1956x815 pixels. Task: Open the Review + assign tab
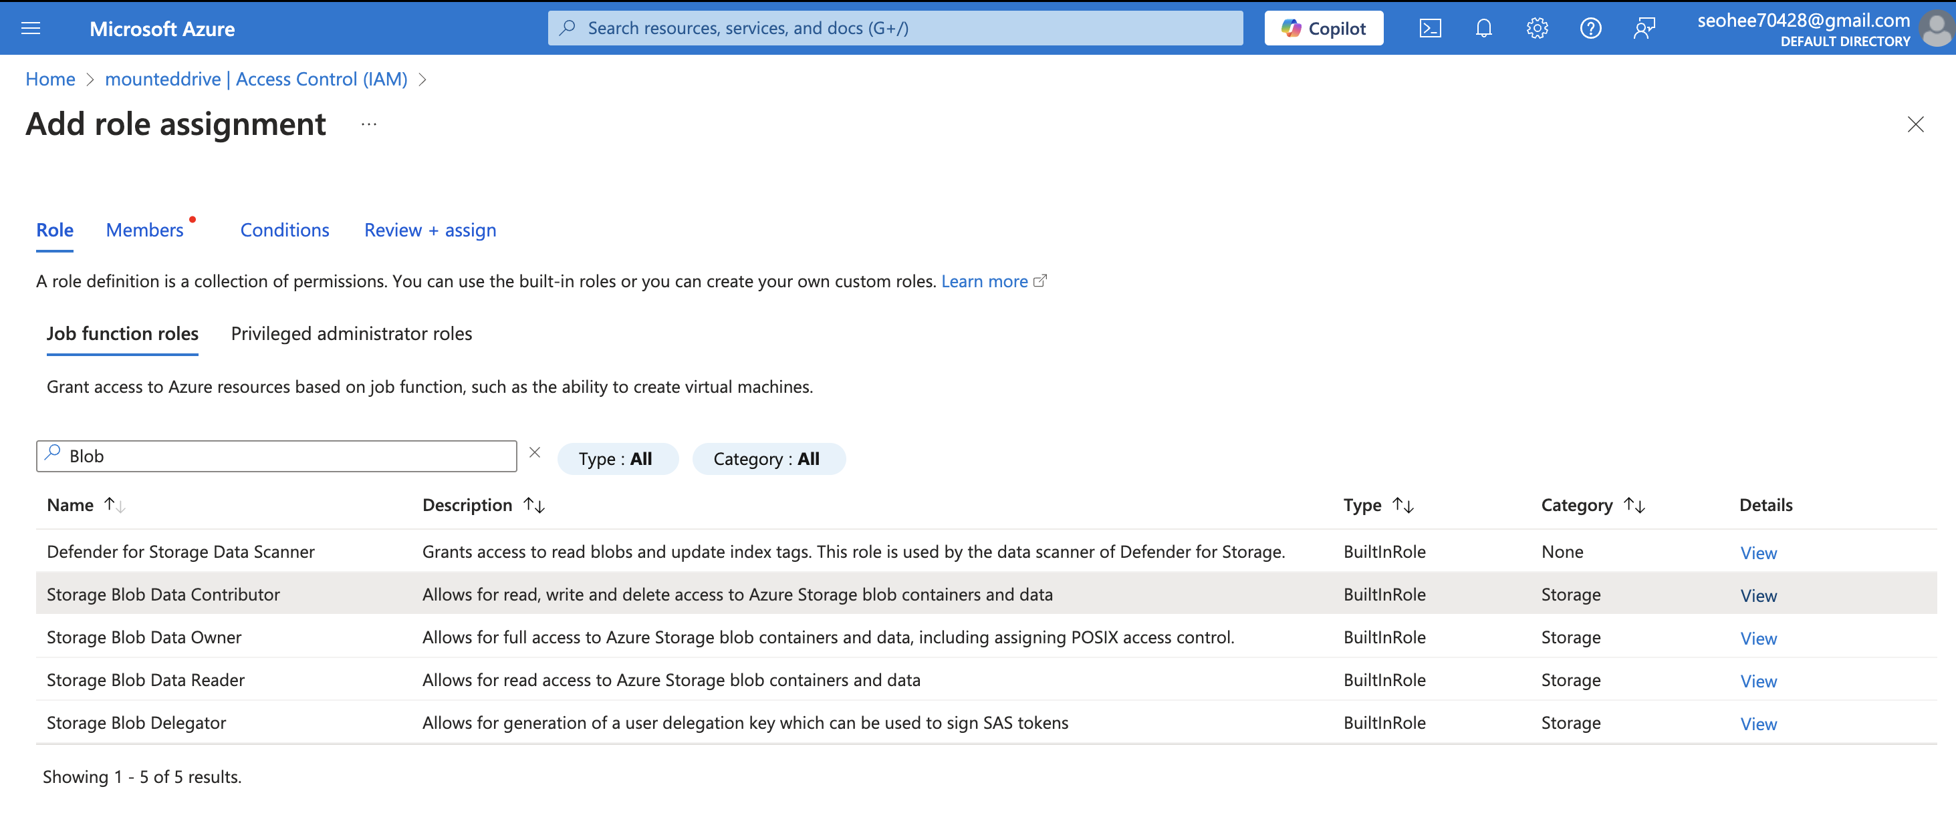tap(431, 230)
